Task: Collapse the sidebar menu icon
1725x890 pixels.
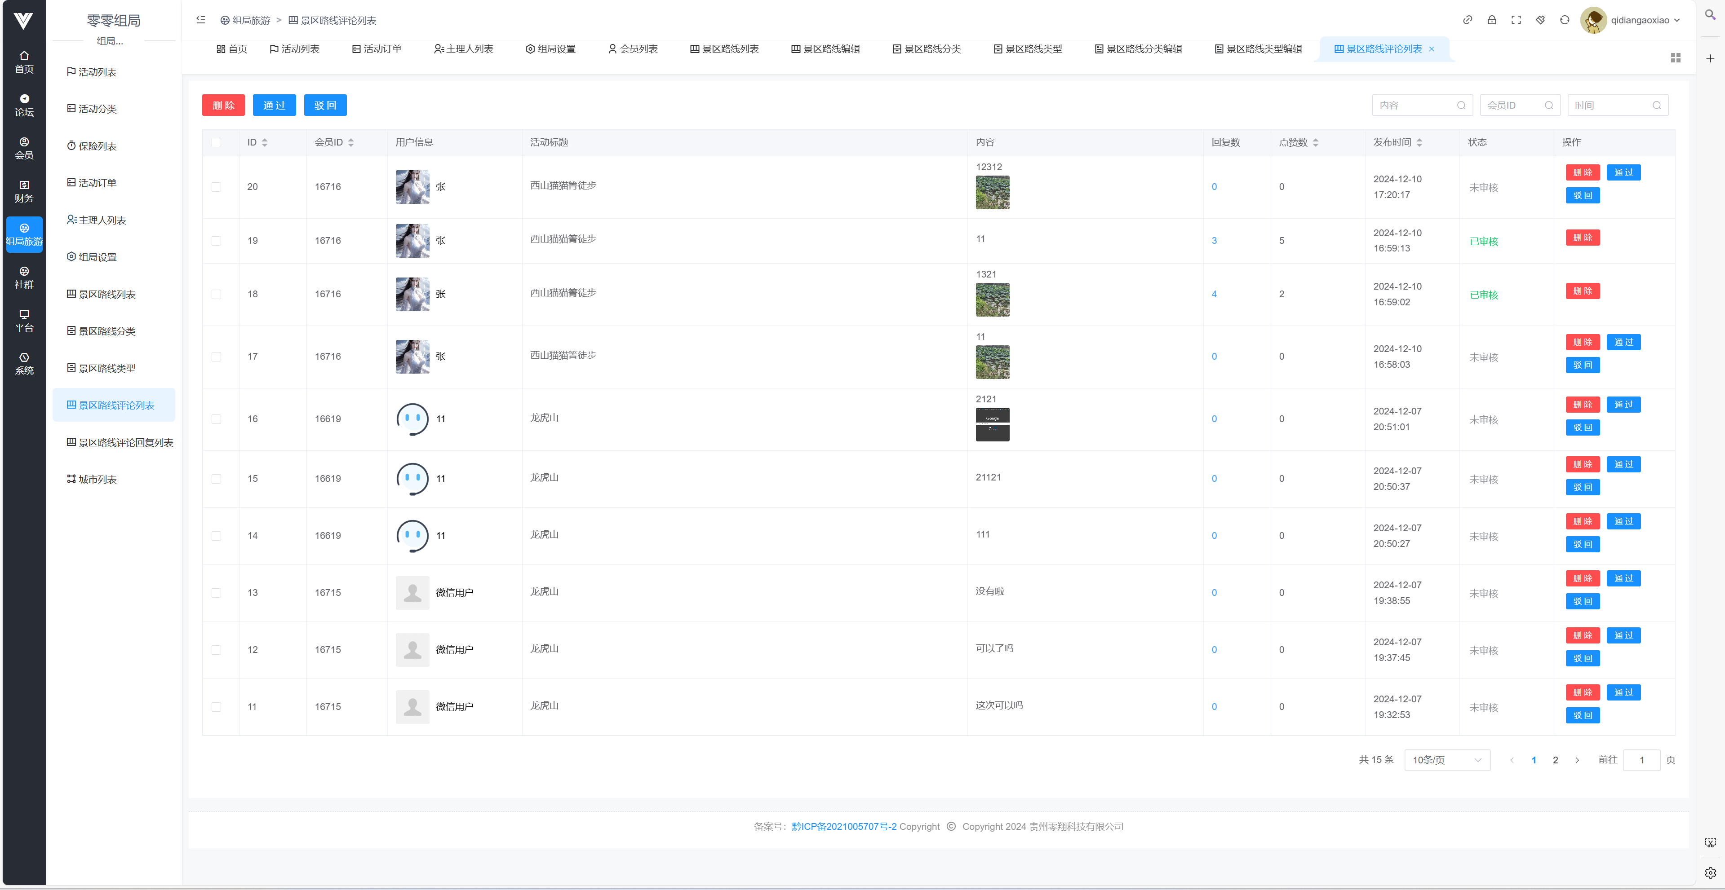Action: click(x=200, y=20)
